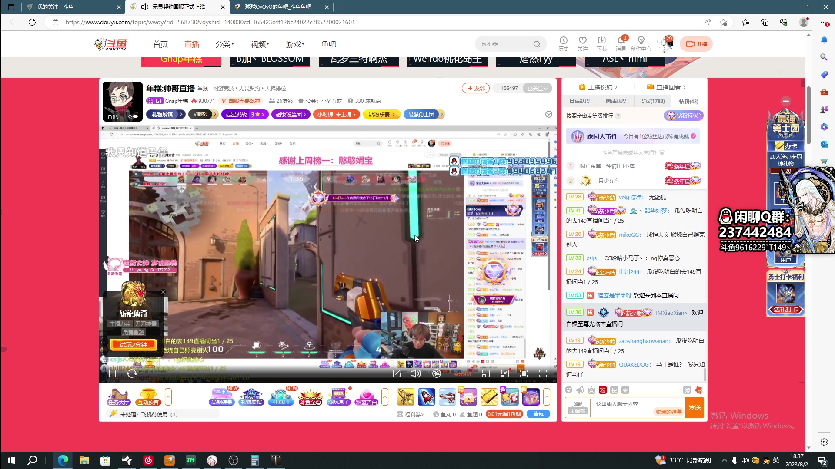
Task: Open the red star chat effects icon
Action: tap(698, 390)
